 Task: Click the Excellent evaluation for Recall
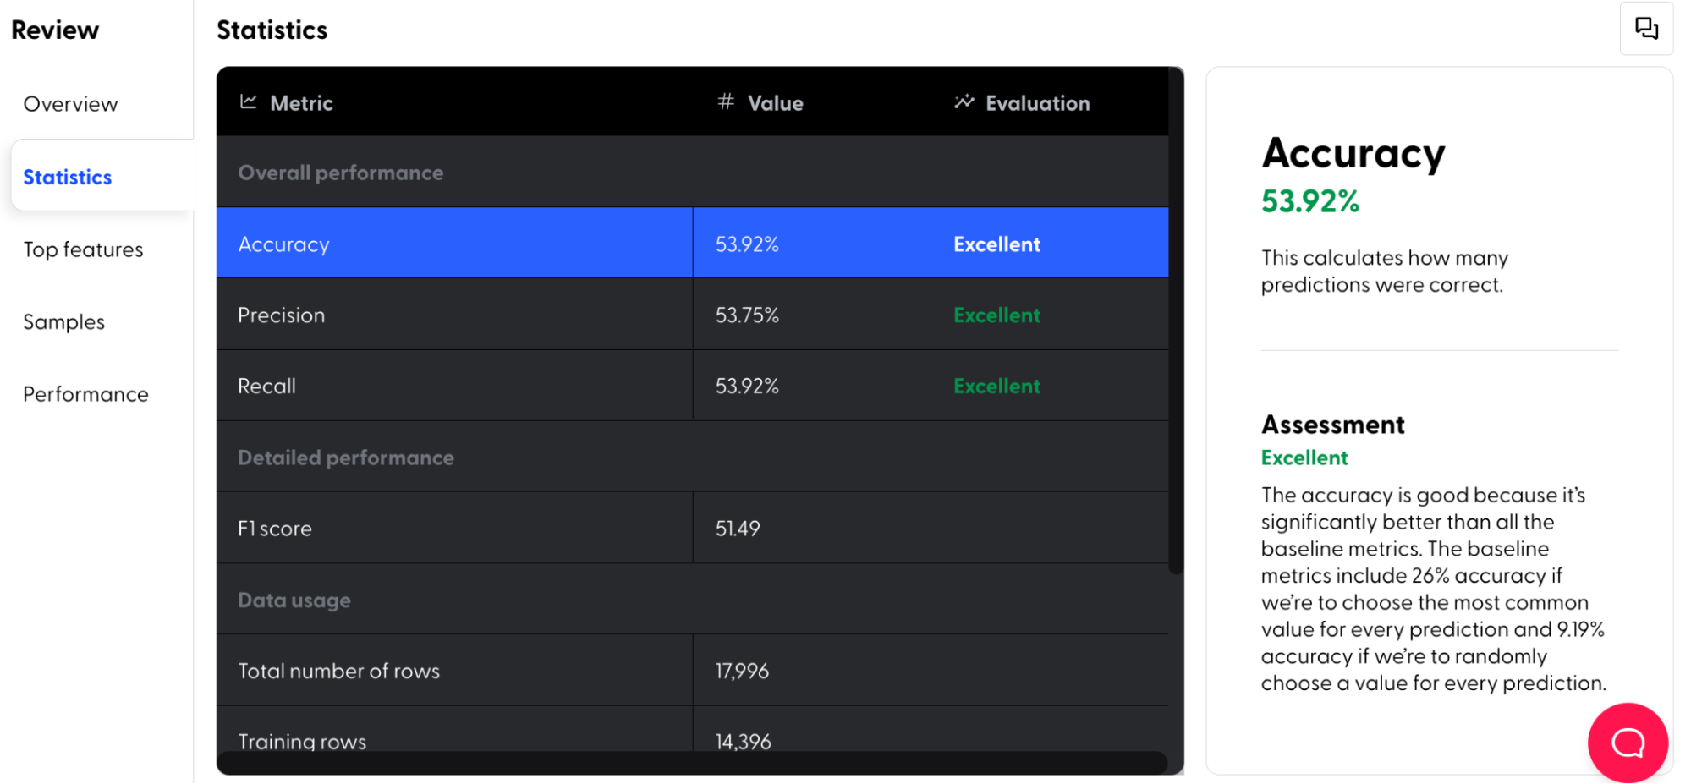tap(996, 387)
